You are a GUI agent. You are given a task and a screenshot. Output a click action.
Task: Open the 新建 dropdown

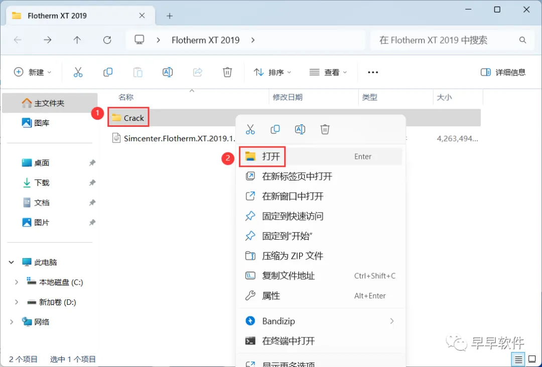pos(33,72)
